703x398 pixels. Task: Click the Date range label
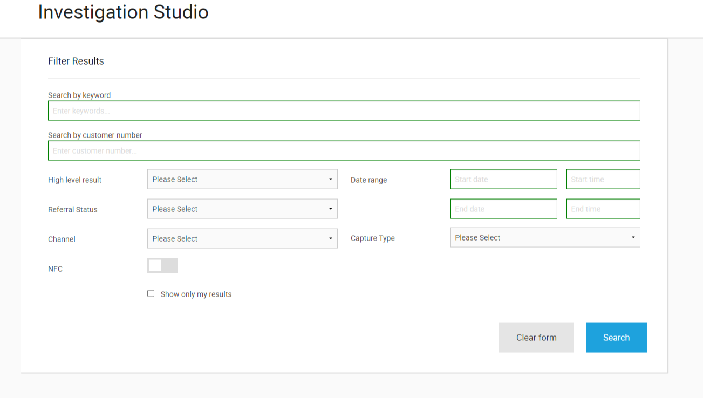click(369, 180)
